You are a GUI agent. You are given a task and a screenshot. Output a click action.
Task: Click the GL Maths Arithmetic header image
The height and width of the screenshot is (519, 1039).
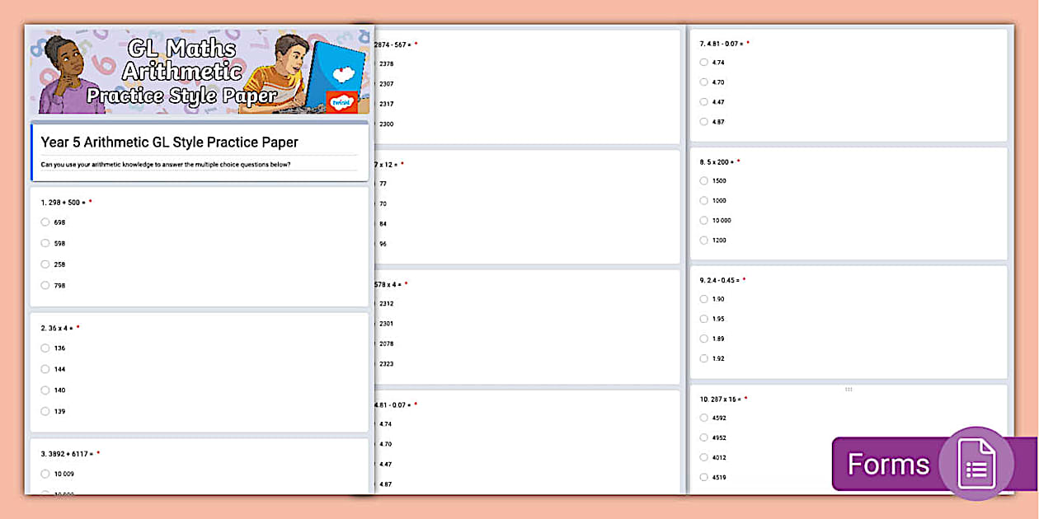pos(198,72)
